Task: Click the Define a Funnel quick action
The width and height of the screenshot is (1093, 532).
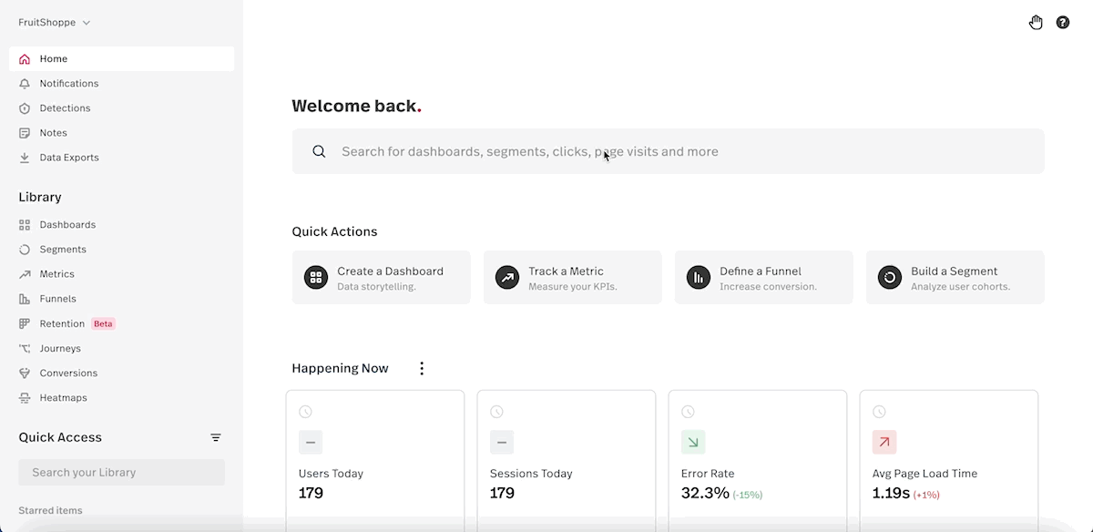Action: tap(764, 278)
